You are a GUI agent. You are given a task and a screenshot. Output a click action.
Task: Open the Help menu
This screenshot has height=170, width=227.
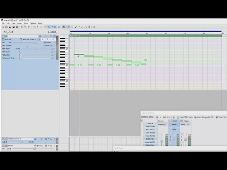[40, 23]
